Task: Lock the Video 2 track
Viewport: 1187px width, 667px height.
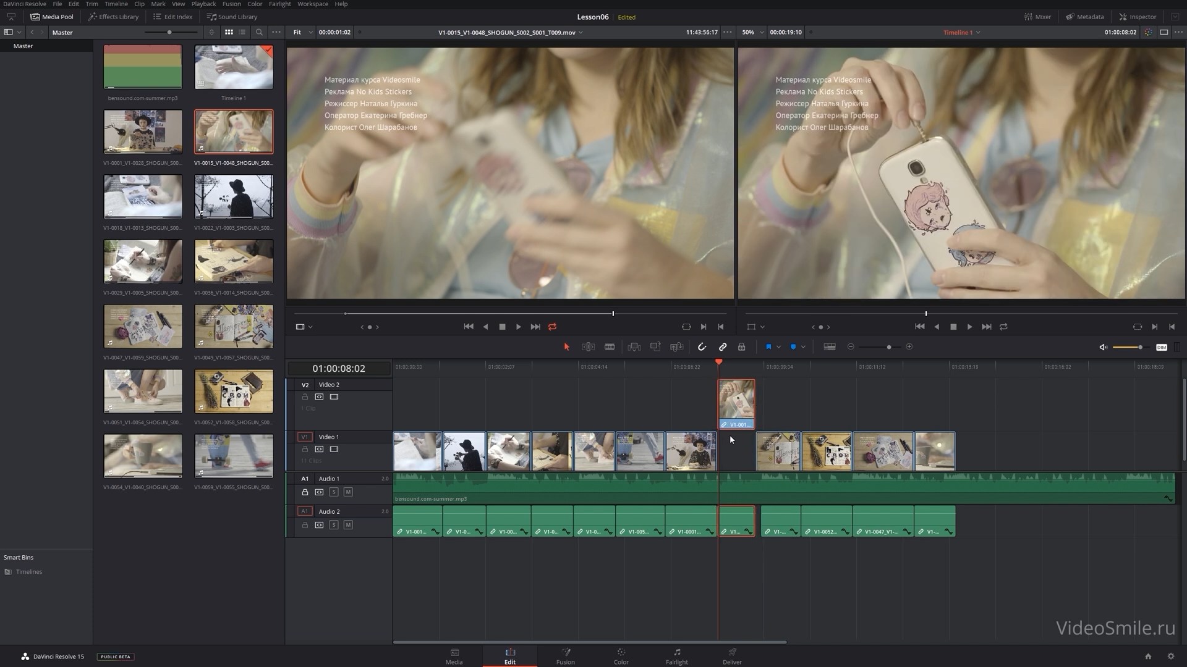Action: click(305, 397)
